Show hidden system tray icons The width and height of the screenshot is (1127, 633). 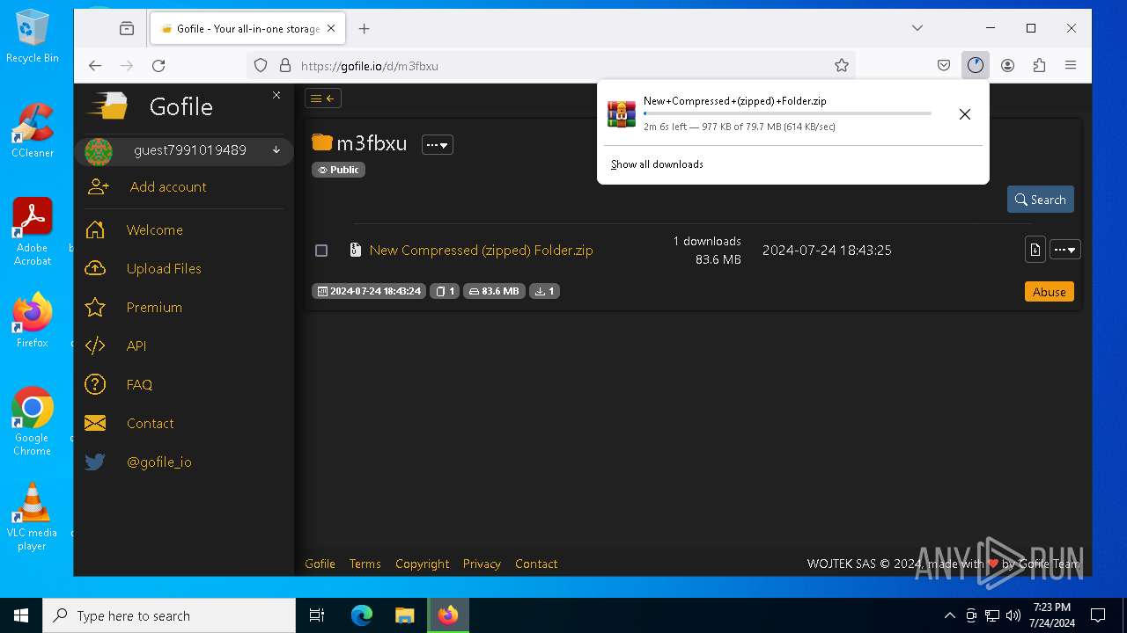pos(949,615)
